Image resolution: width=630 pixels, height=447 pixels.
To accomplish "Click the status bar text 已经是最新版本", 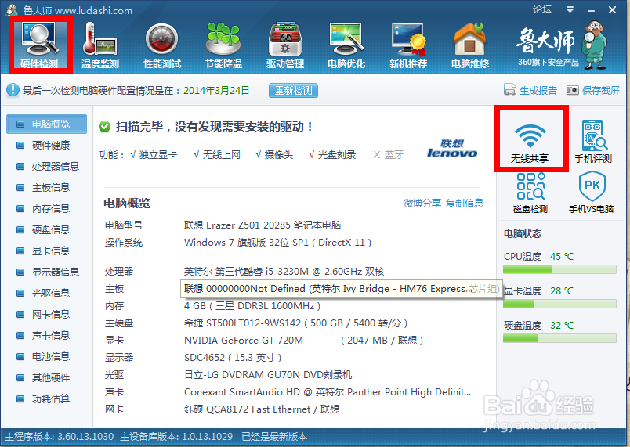I will (x=274, y=437).
